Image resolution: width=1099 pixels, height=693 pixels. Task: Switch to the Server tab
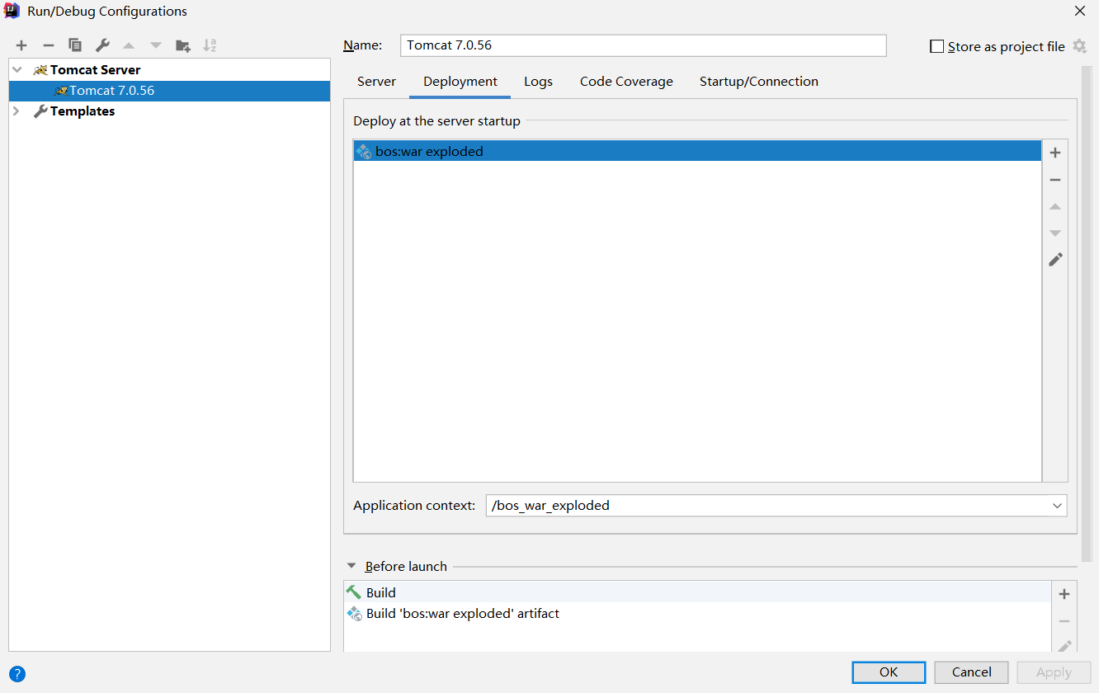point(376,82)
